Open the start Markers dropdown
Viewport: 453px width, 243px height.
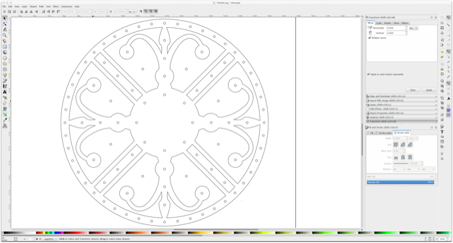click(399, 169)
